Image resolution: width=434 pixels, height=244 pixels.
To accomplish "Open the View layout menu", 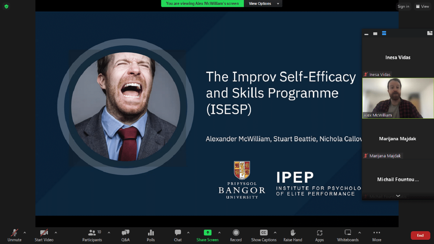I will click(422, 6).
